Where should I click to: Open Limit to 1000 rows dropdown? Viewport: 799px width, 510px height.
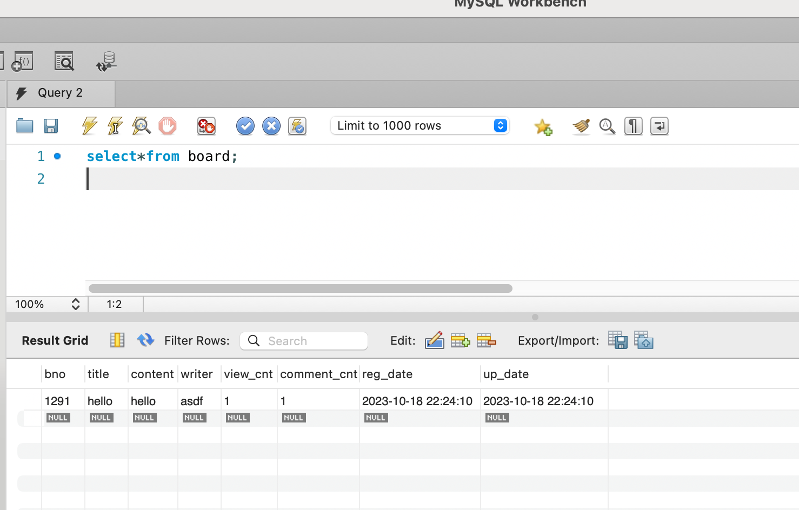(x=420, y=125)
